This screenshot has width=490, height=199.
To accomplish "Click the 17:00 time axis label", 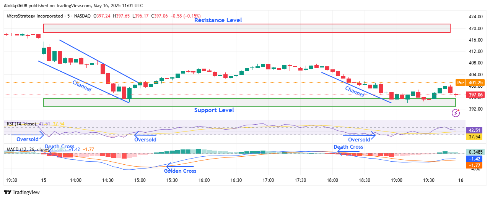I will 269,180.
